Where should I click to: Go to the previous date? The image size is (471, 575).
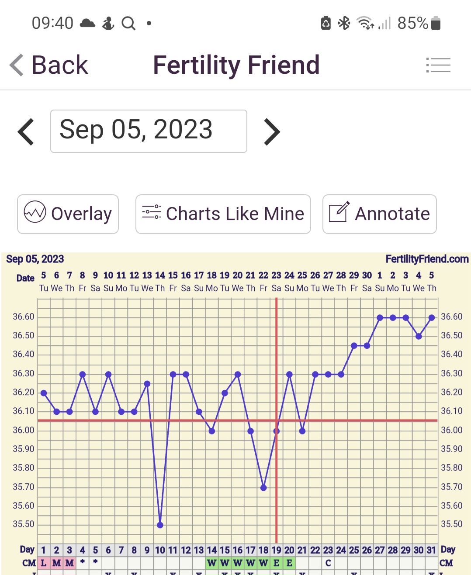click(26, 131)
